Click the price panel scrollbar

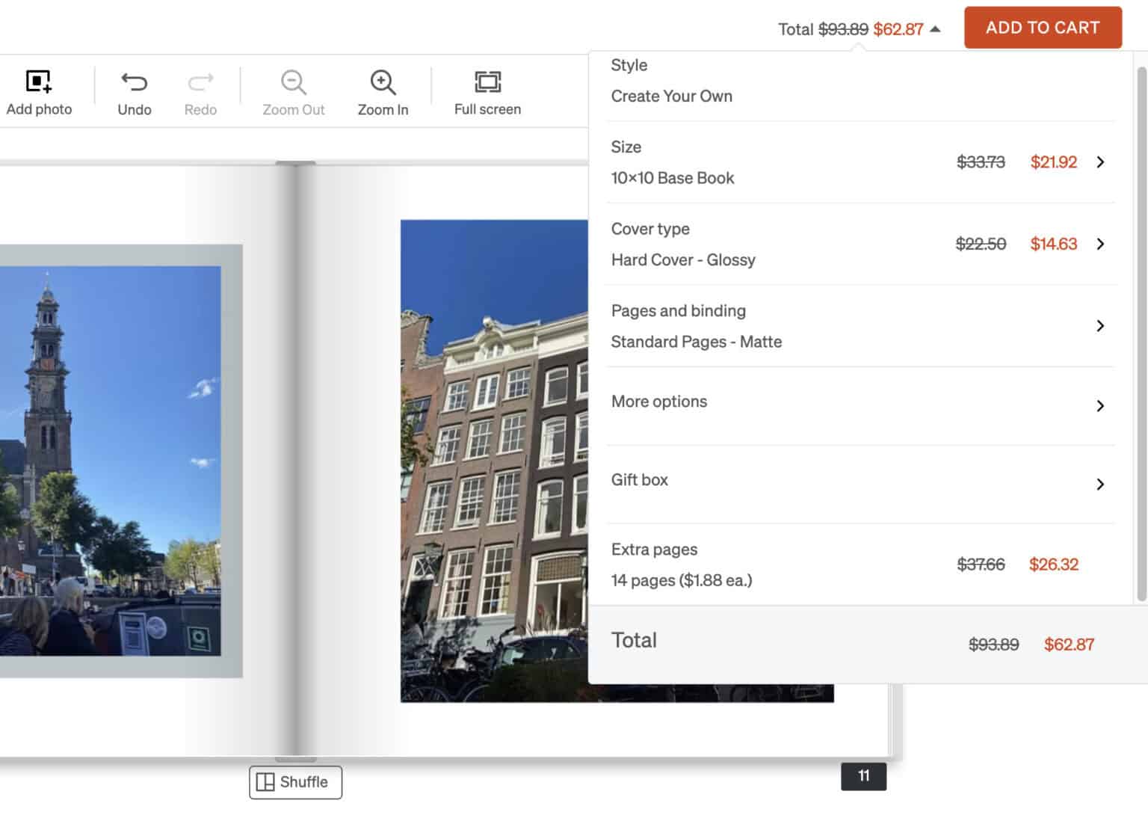1141,333
